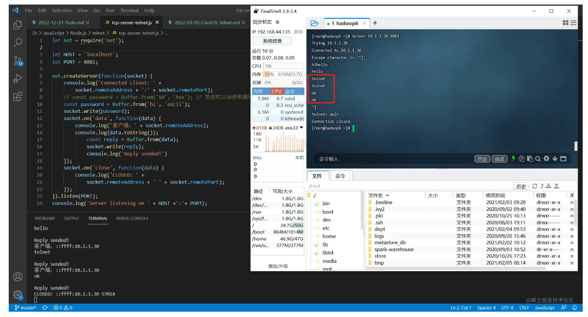Open the notifications bell in VS Code status bar
Screen dimensions: 588x317
(575, 308)
